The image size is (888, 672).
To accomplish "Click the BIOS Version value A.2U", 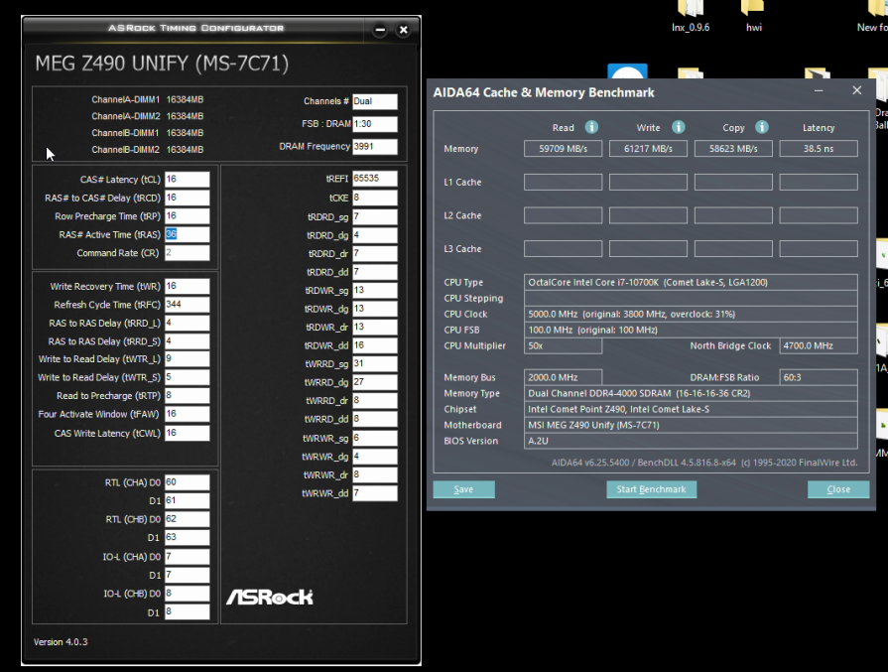I will (691, 441).
